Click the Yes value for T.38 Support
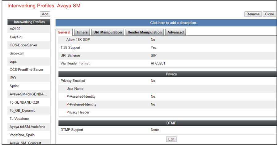The height and width of the screenshot is (146, 278). click(x=154, y=48)
